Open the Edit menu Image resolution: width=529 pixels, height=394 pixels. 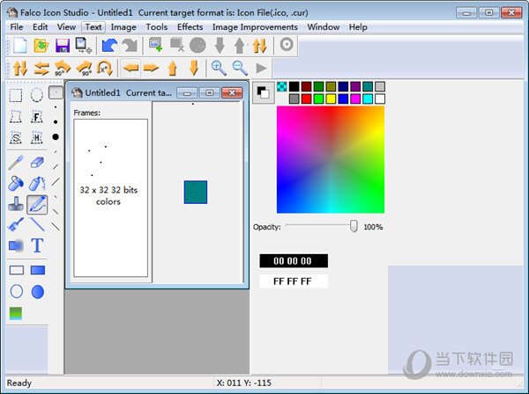[41, 27]
